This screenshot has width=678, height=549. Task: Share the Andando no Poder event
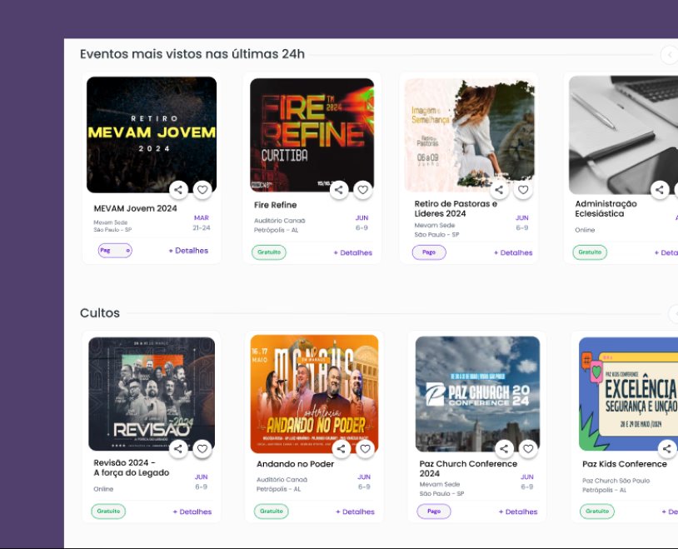(341, 449)
